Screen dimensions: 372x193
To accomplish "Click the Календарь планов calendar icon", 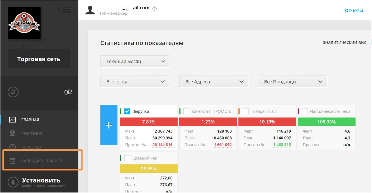I will pyautogui.click(x=12, y=161).
